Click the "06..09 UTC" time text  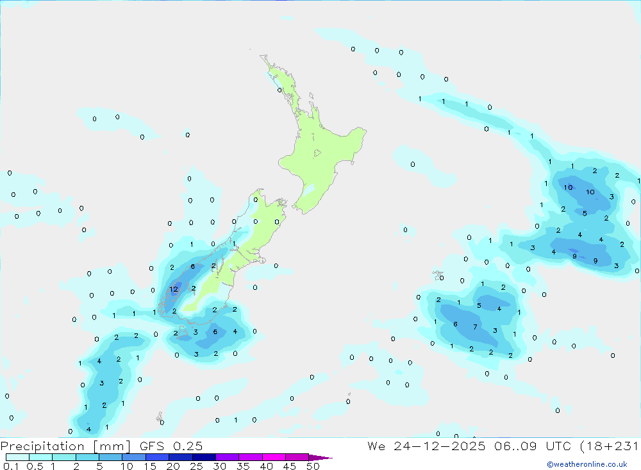point(533,446)
